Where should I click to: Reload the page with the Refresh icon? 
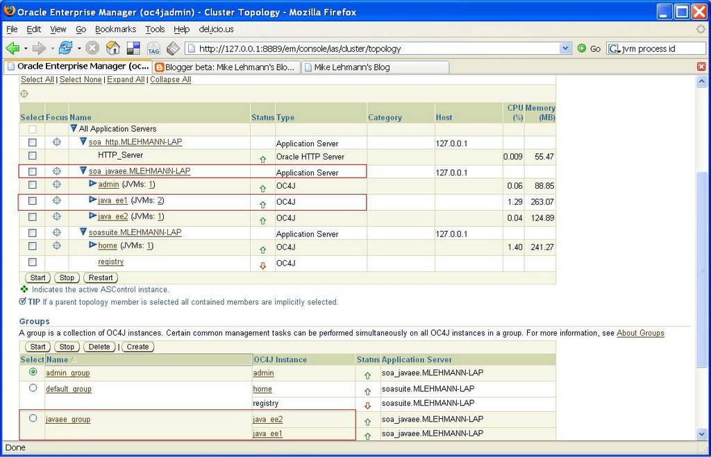(x=66, y=48)
